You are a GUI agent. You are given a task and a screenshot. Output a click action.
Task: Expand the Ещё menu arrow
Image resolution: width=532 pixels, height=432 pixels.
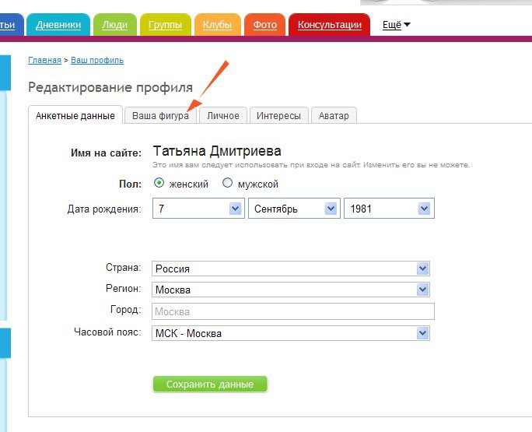pyautogui.click(x=407, y=25)
